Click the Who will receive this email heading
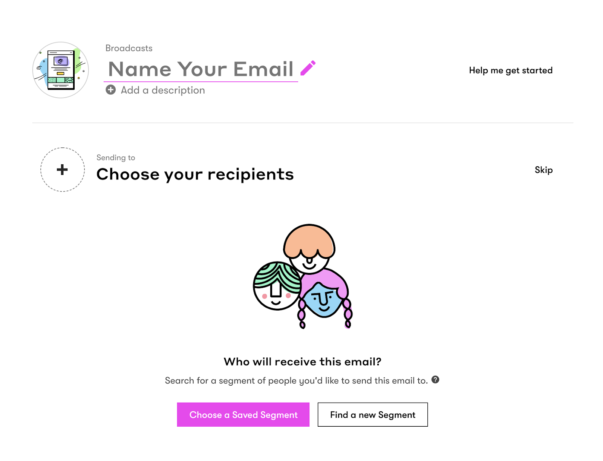The height and width of the screenshot is (461, 603). pos(302,361)
